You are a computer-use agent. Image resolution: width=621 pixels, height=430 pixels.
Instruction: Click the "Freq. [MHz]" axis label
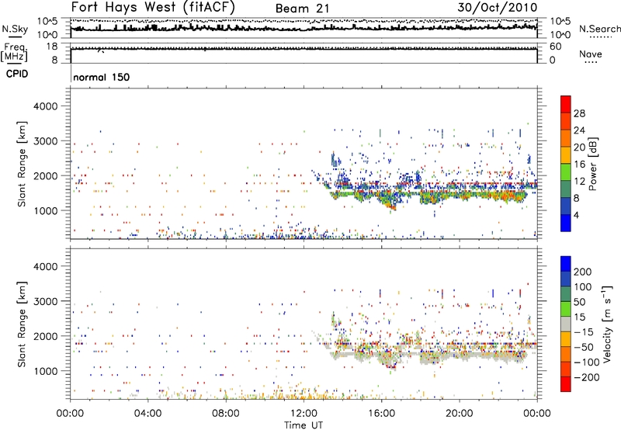[x=14, y=53]
